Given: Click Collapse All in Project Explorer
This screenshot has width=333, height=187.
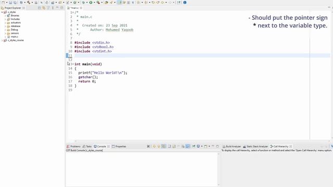Looking at the screenshot, I should click(40, 8).
